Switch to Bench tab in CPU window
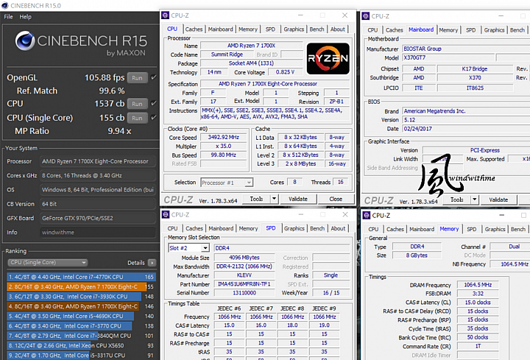 coord(317,29)
